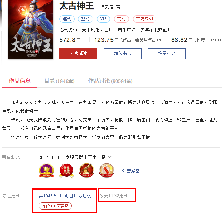Viewport: 222px width, 214px height.
Task: Click the 投票互动 button
Action: pyautogui.click(x=167, y=54)
